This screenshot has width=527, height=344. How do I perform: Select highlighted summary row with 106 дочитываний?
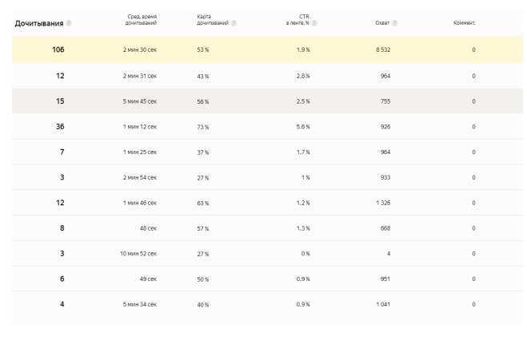click(x=263, y=50)
